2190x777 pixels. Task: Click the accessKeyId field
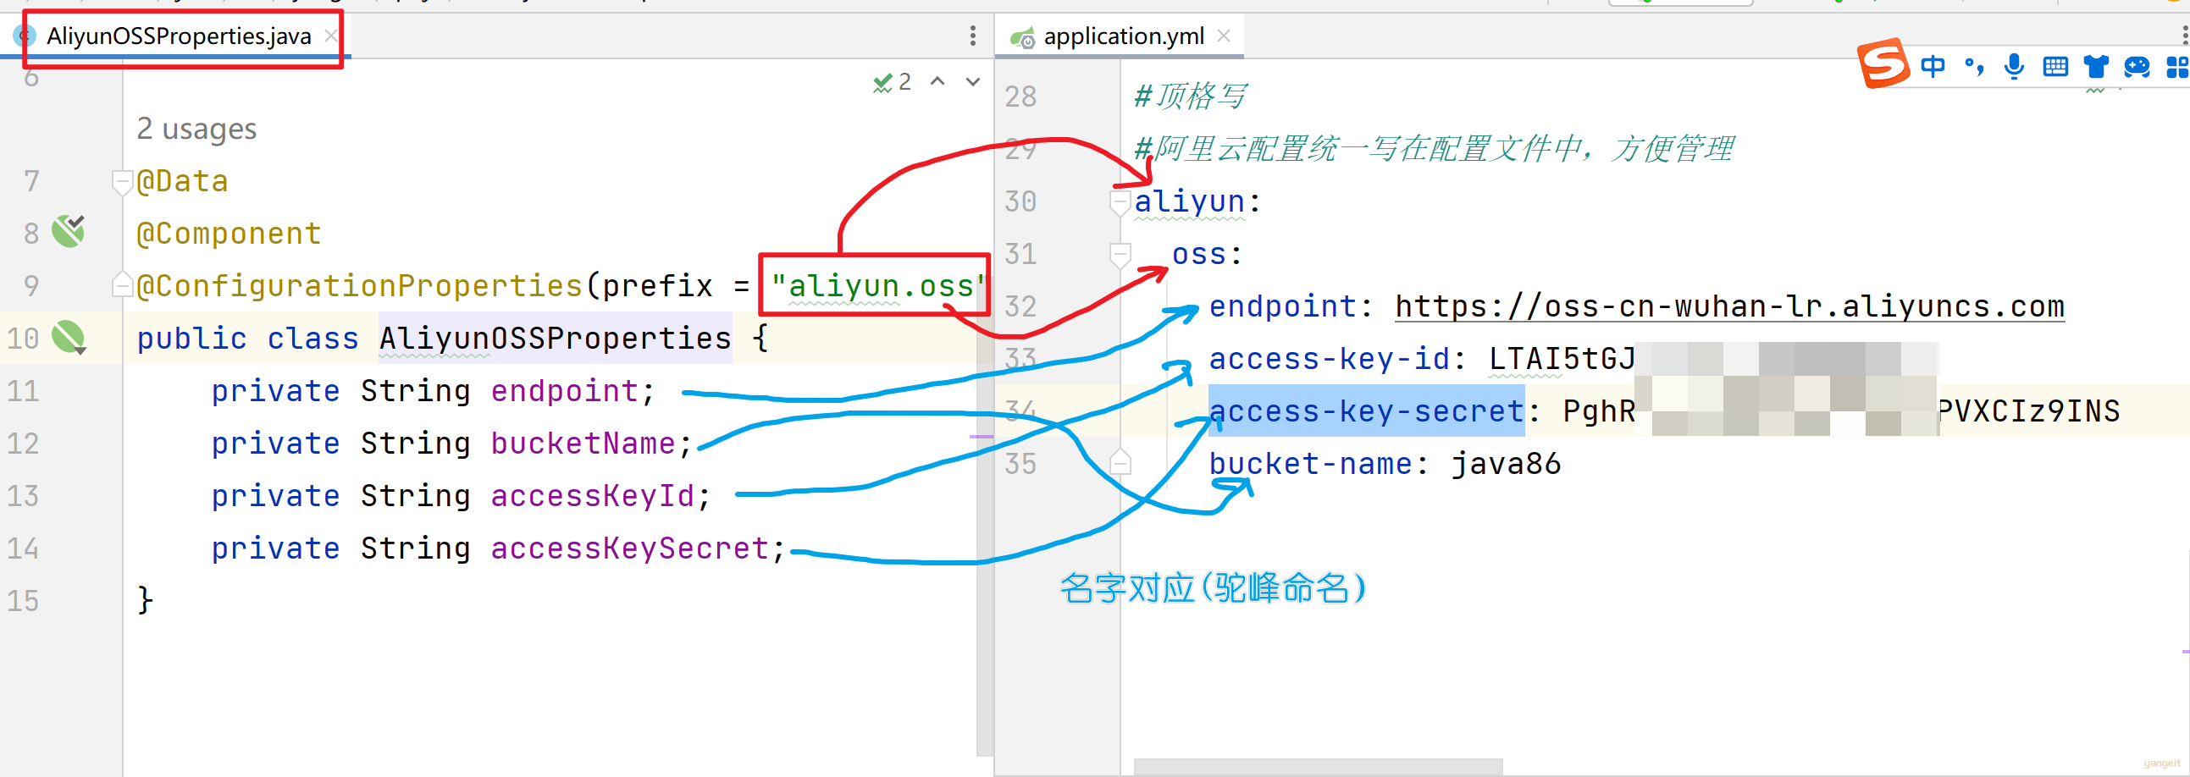(593, 496)
